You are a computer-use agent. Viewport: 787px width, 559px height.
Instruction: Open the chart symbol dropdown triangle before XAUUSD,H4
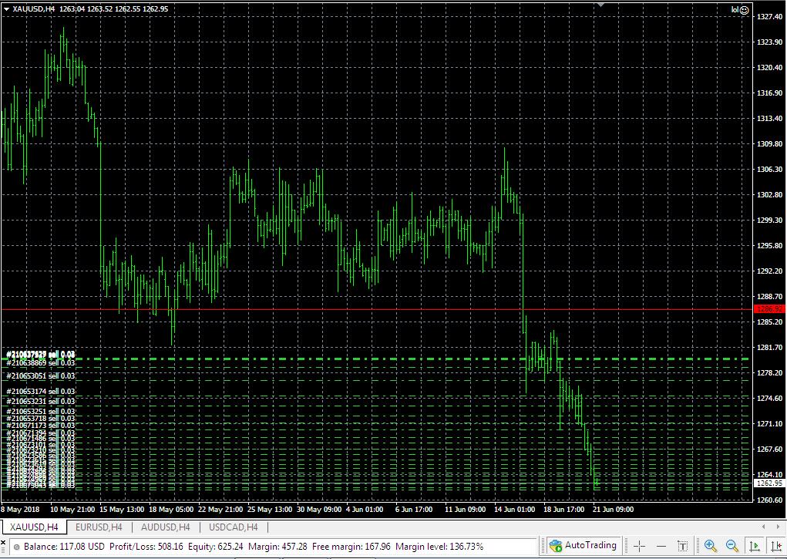coord(6,8)
